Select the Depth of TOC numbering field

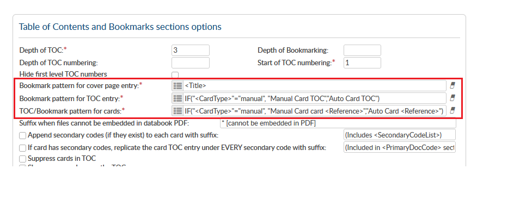pyautogui.click(x=191, y=63)
